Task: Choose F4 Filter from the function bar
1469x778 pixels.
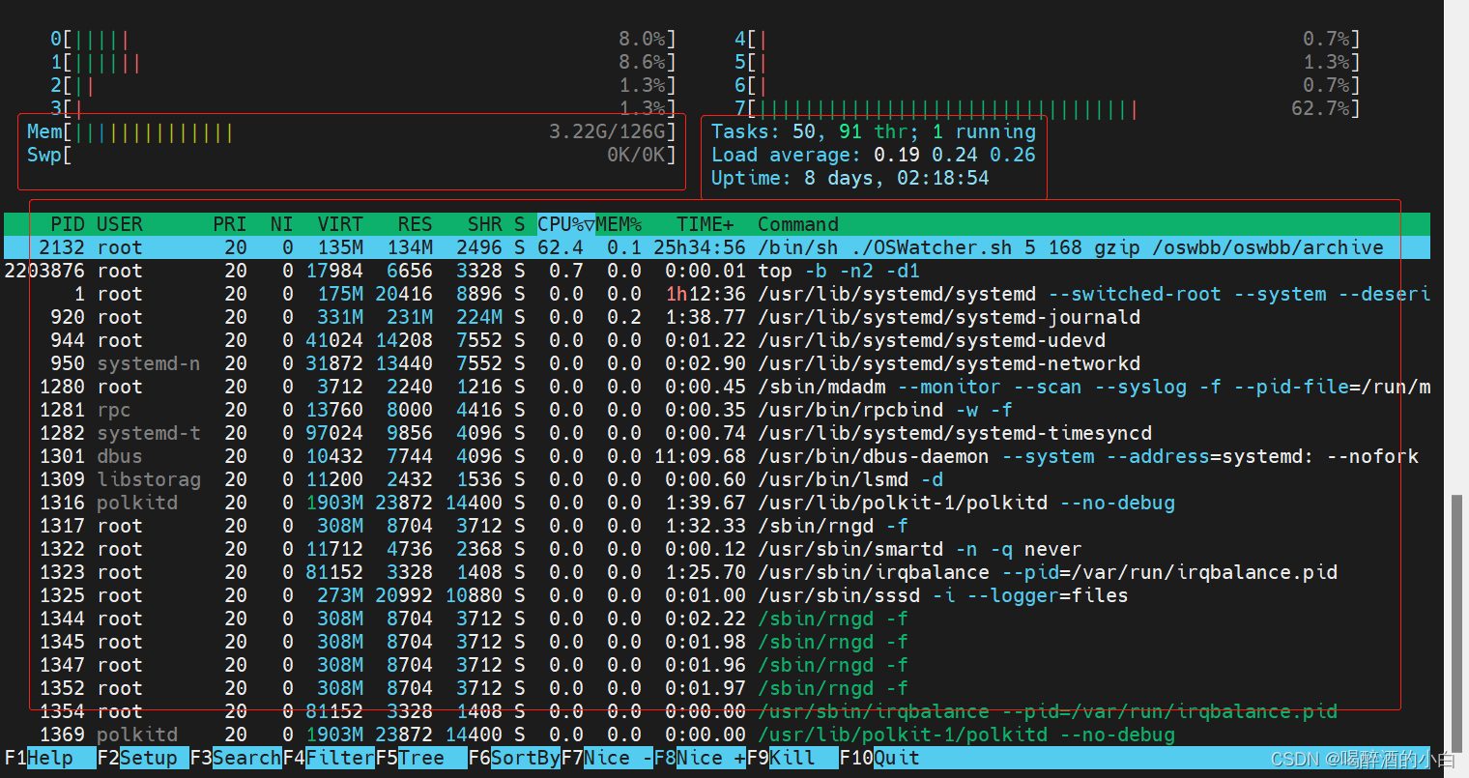Action: click(329, 758)
